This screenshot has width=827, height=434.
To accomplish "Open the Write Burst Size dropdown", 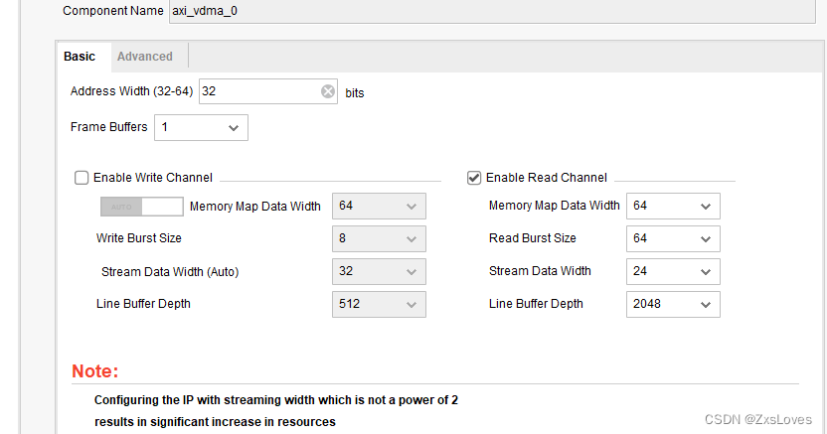I will coord(379,238).
